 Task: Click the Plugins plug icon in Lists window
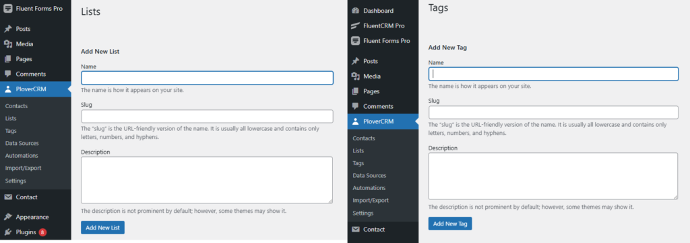[x=8, y=232]
